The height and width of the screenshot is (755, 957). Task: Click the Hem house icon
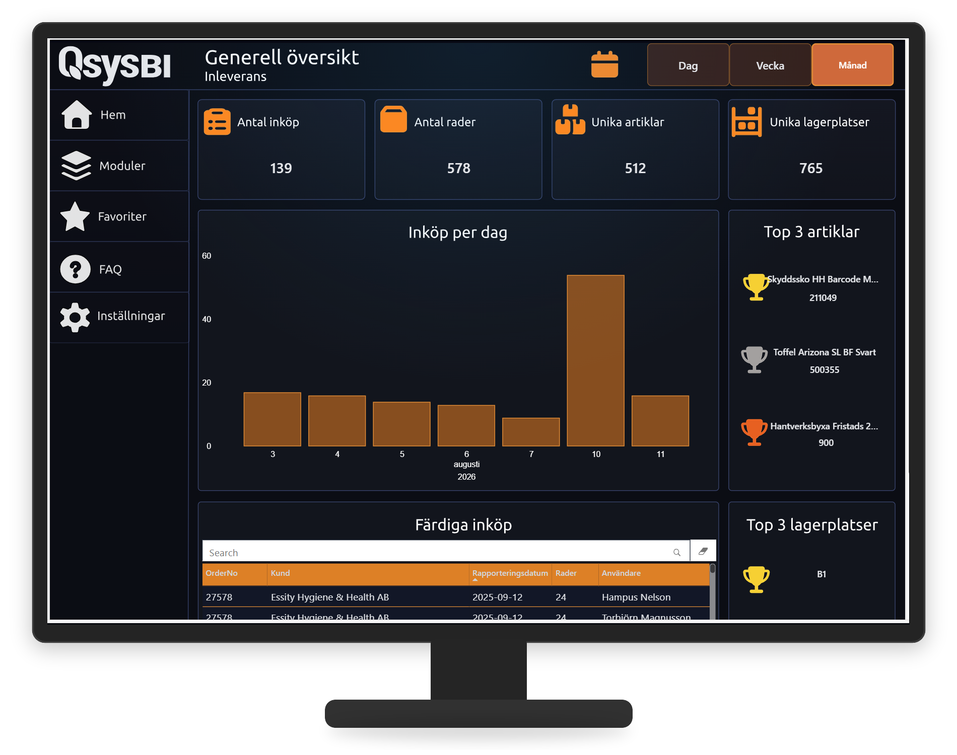click(x=77, y=115)
